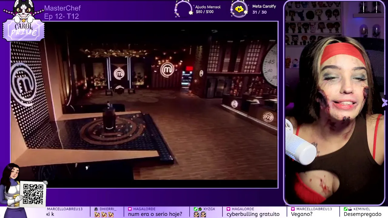The image size is (388, 218).
Task: Click the chat message "xi k"
Action: click(50, 214)
